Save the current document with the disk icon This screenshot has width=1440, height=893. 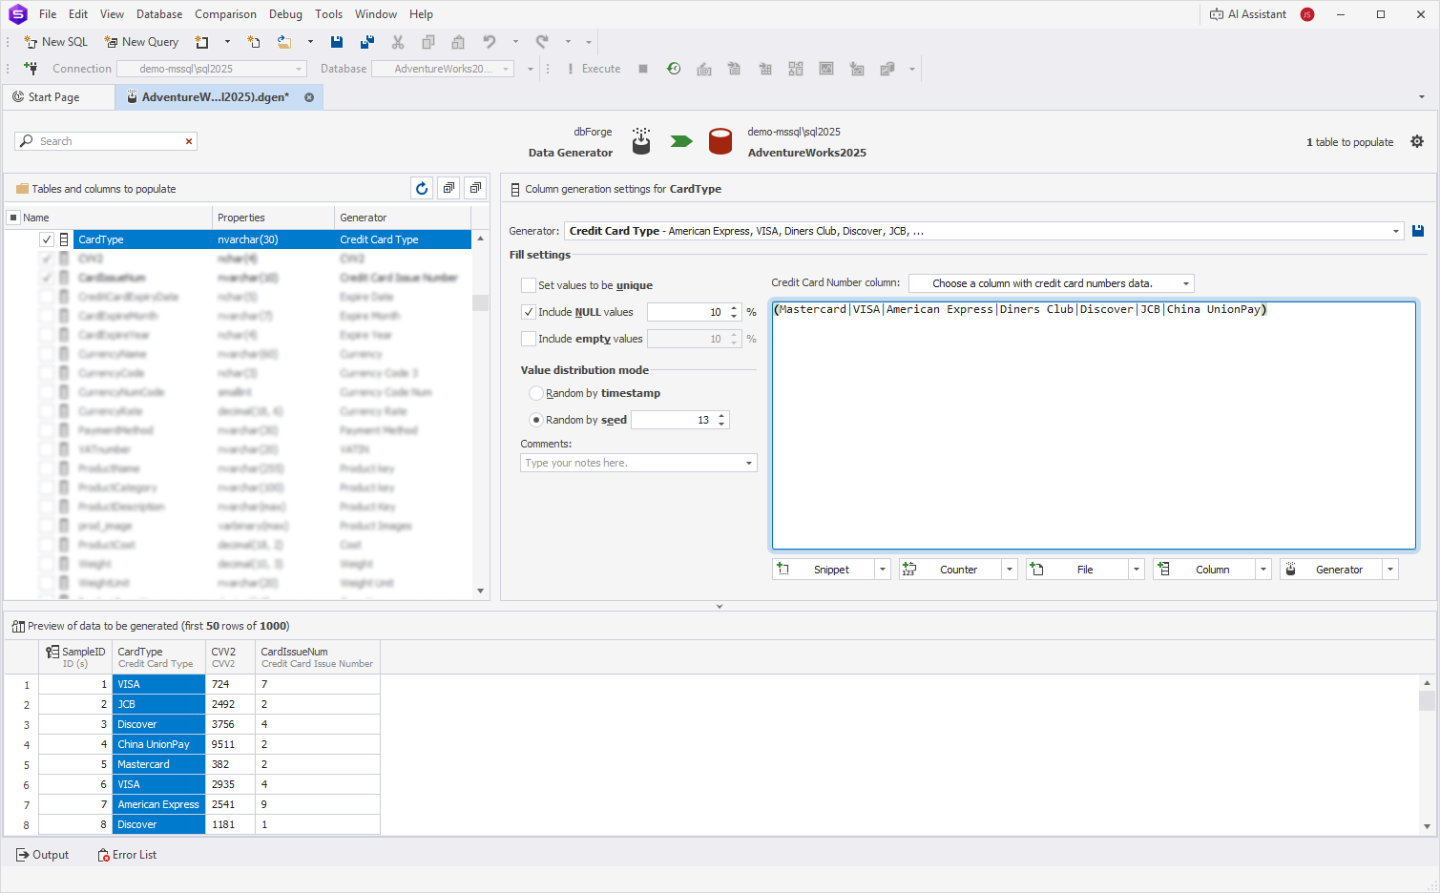337,42
